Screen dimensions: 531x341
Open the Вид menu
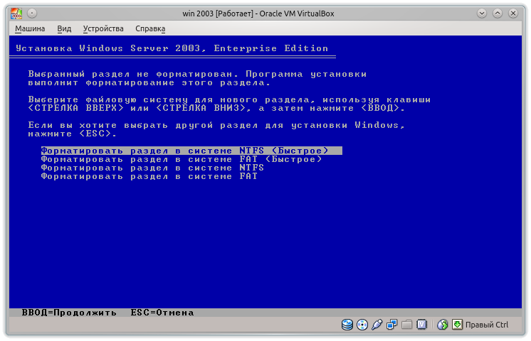64,28
